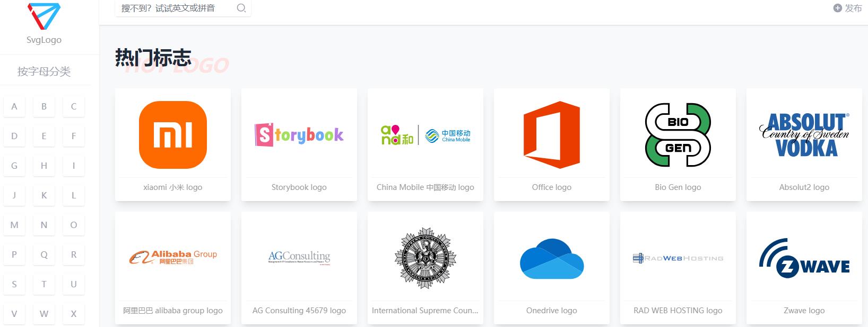Filter logos by letter O
The width and height of the screenshot is (868, 327).
coord(74,225)
